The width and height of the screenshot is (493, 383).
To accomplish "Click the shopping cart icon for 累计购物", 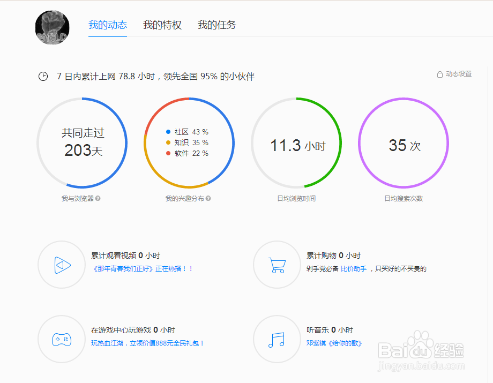I will pyautogui.click(x=277, y=264).
